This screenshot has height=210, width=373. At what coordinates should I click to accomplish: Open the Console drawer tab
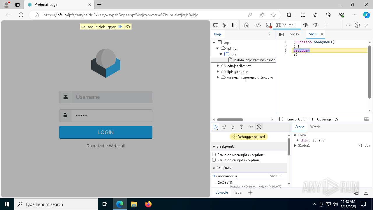click(221, 192)
